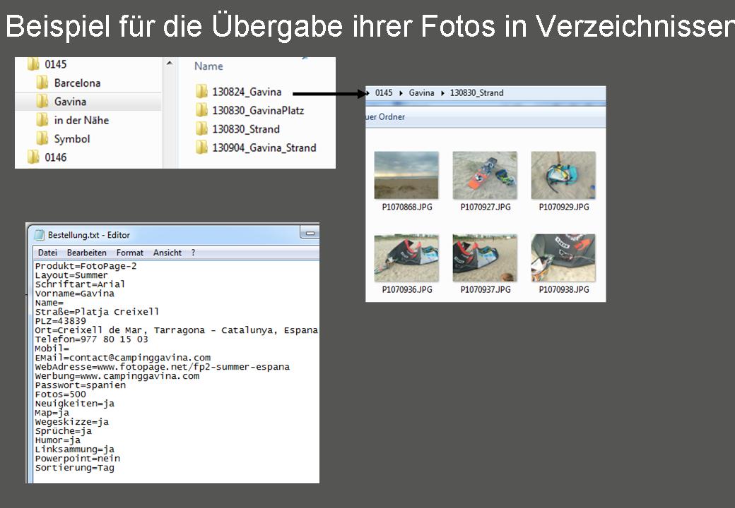Open the Ansicht menu
The height and width of the screenshot is (508, 735).
click(167, 253)
